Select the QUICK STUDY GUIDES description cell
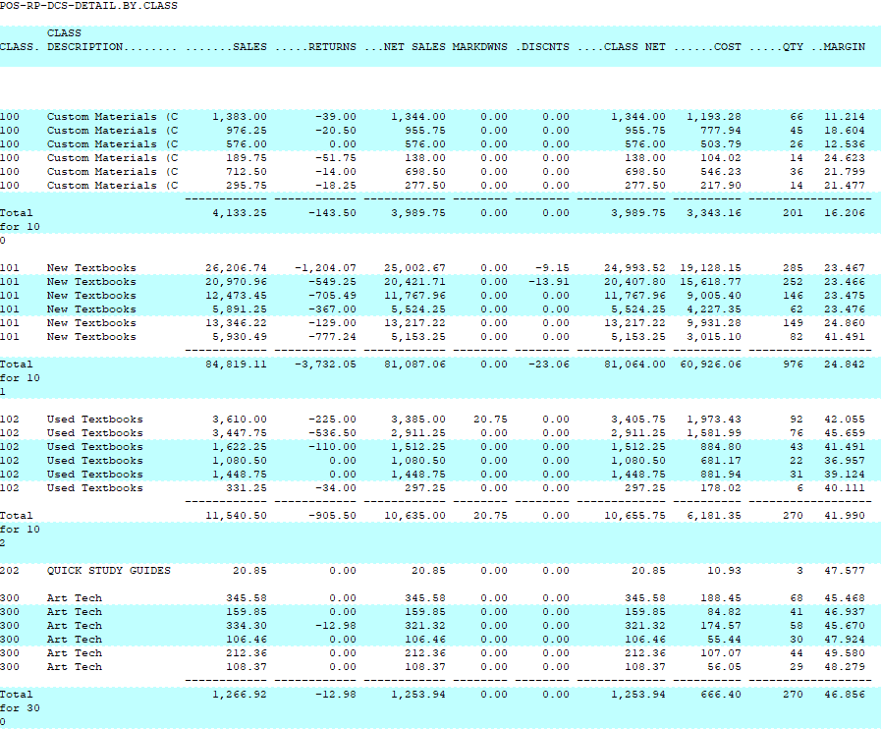 coord(108,571)
